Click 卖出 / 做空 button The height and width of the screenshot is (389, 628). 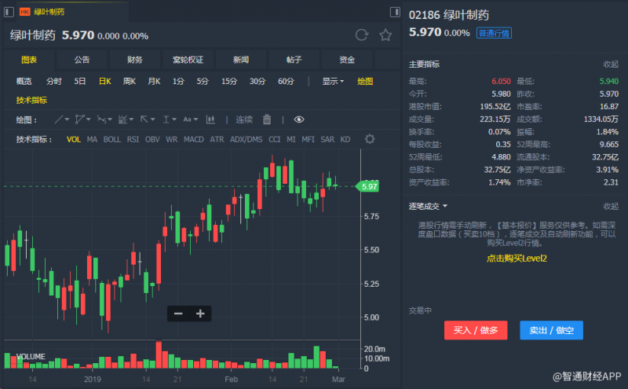point(551,330)
